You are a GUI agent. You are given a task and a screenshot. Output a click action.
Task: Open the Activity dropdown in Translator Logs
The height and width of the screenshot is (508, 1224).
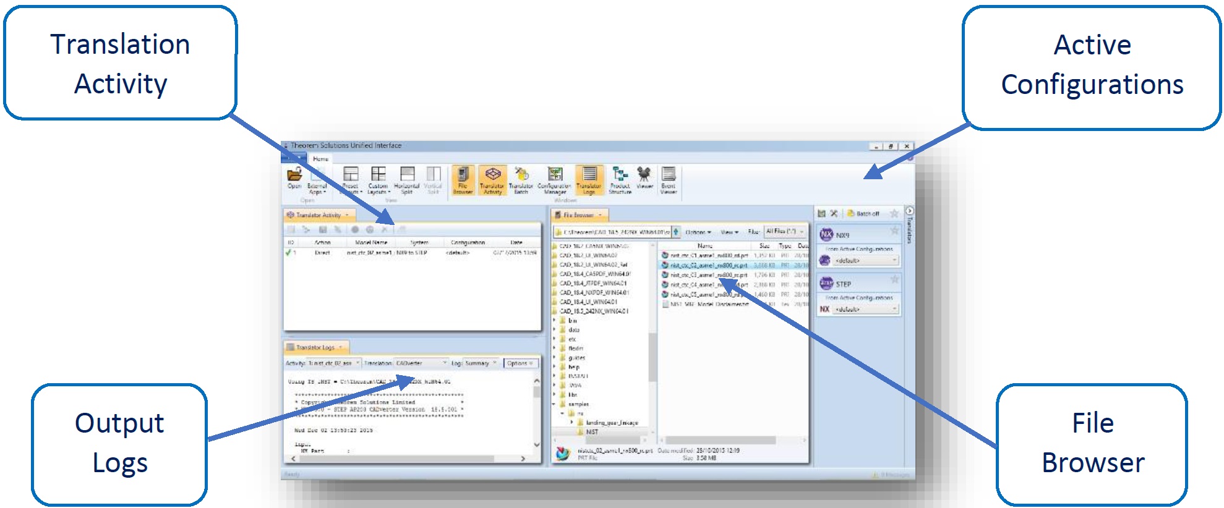click(334, 363)
